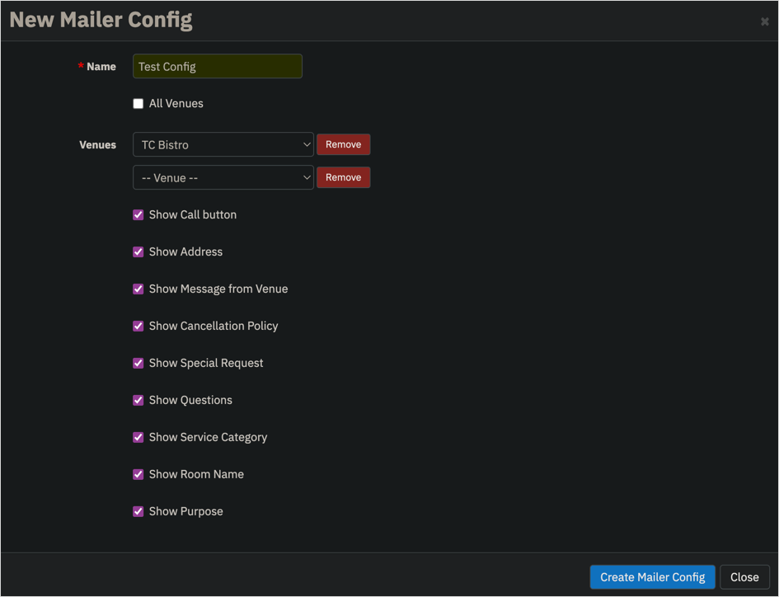Close dialog with the X icon
Screen dimensions: 779x597
point(765,21)
